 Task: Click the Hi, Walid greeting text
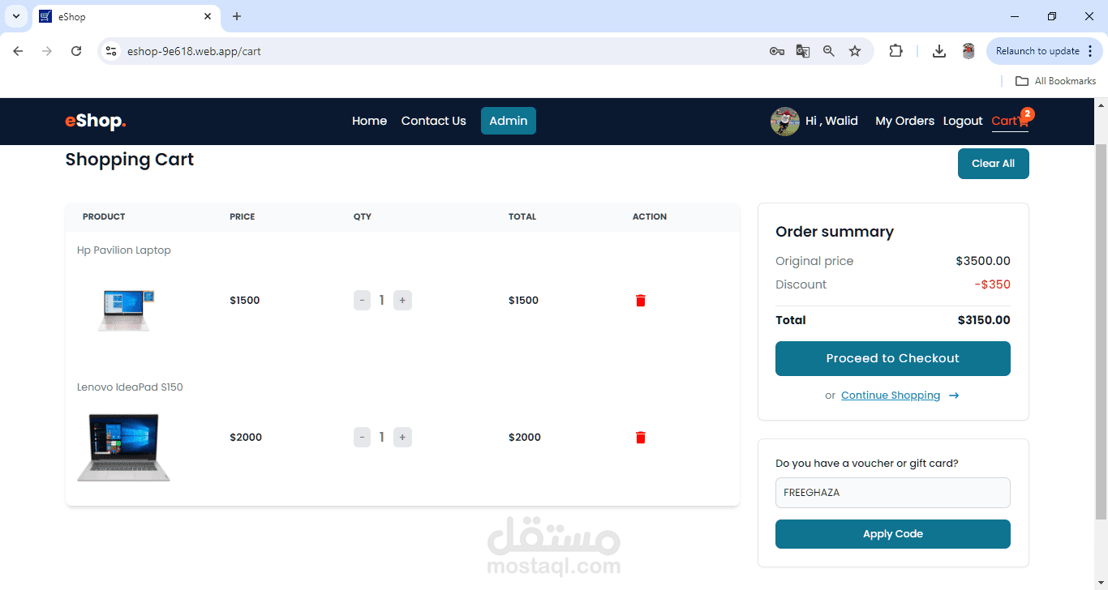pos(831,121)
